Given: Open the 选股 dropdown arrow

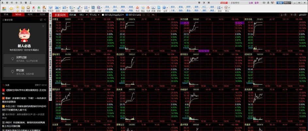Looking at the screenshot, I should point(102,7).
